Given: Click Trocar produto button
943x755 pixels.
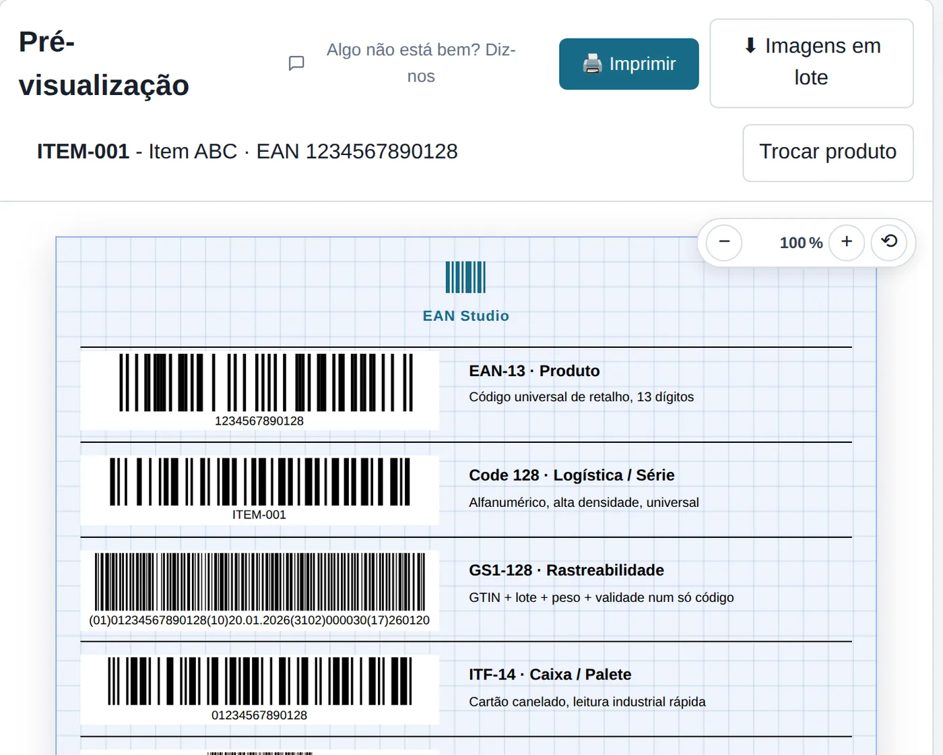Looking at the screenshot, I should click(x=828, y=153).
